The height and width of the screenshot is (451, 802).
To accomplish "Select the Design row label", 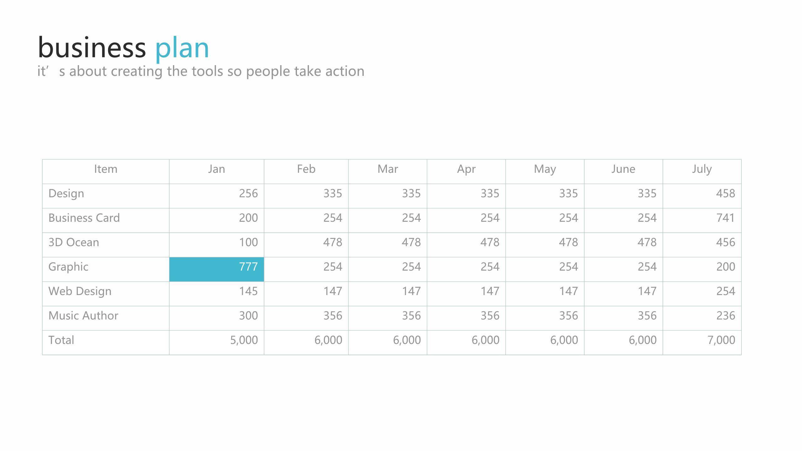I will 66,194.
